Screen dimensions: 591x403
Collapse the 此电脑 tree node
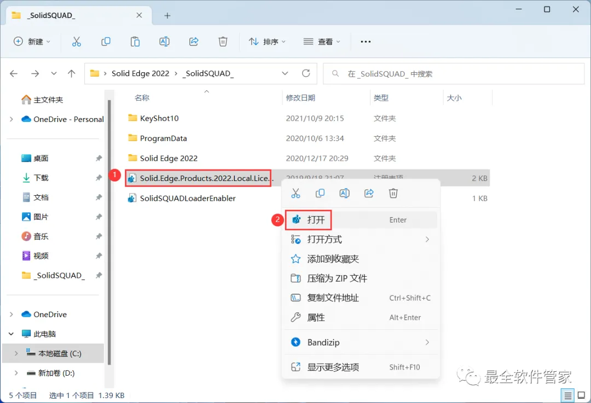pyautogui.click(x=11, y=334)
